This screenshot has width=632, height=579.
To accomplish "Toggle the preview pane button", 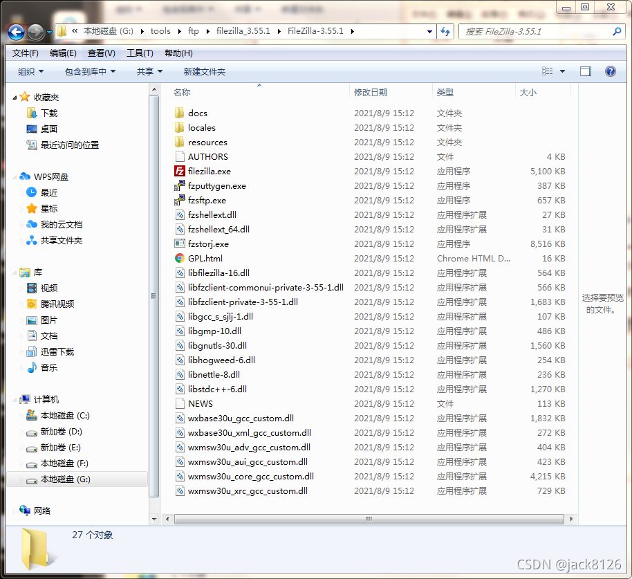I will coord(586,71).
